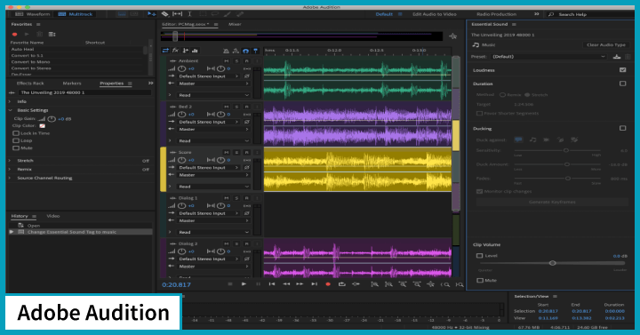Open Ambient track Read automation dropdown
Image resolution: width=640 pixels, height=335 pixels.
coord(213,95)
